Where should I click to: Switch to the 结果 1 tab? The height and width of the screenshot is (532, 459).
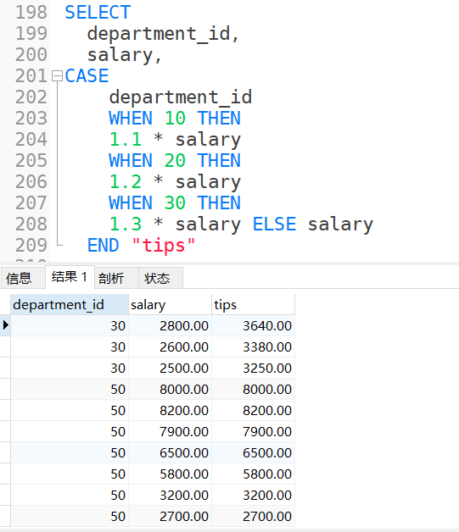(x=70, y=277)
